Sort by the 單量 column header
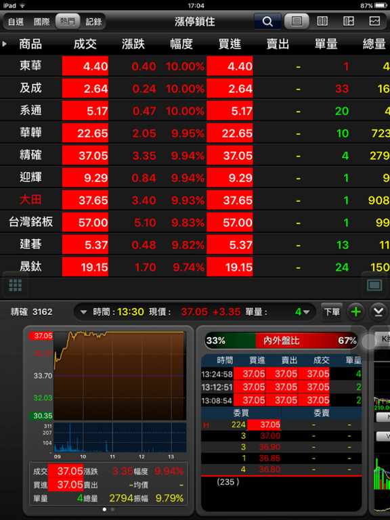 (326, 44)
